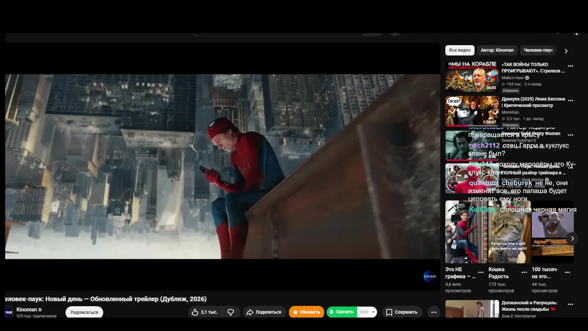
Task: Click the Kinoman channel avatar
Action: tap(9, 312)
